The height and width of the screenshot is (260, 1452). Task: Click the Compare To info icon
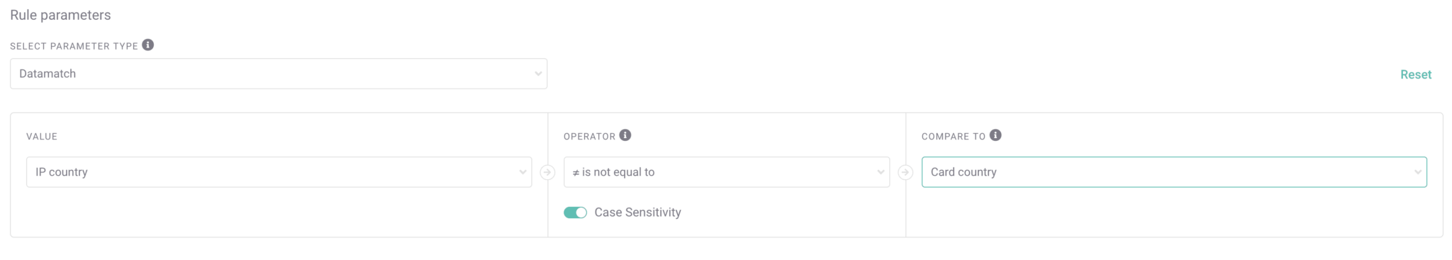995,135
